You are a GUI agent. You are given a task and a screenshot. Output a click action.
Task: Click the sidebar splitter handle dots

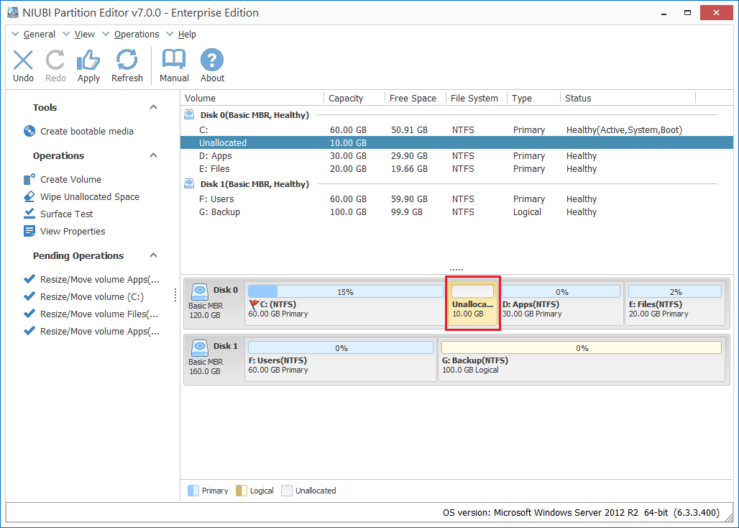pos(175,295)
